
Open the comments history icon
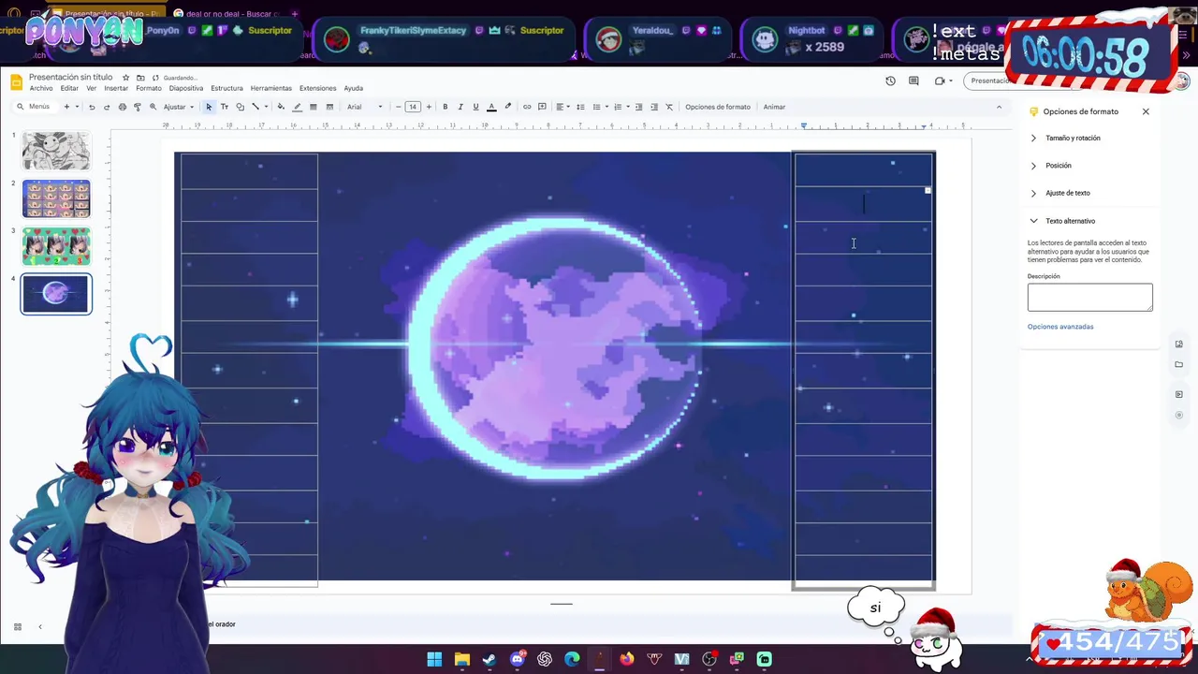(913, 81)
